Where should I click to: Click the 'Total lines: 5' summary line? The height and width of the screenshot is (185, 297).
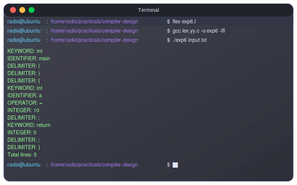coord(22,155)
